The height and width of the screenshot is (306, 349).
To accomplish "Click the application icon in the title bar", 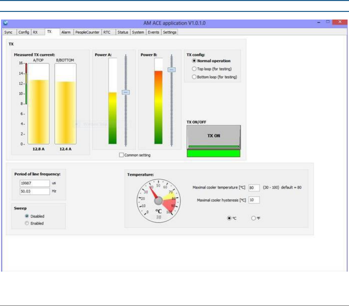I will click(x=6, y=23).
